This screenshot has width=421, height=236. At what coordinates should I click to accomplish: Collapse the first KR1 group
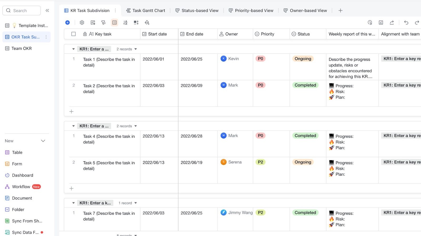pyautogui.click(x=73, y=49)
